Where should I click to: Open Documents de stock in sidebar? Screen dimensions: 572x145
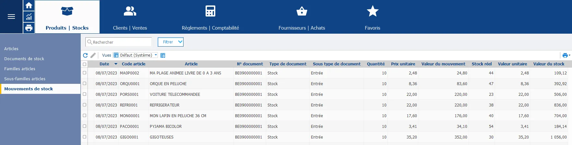pos(24,59)
